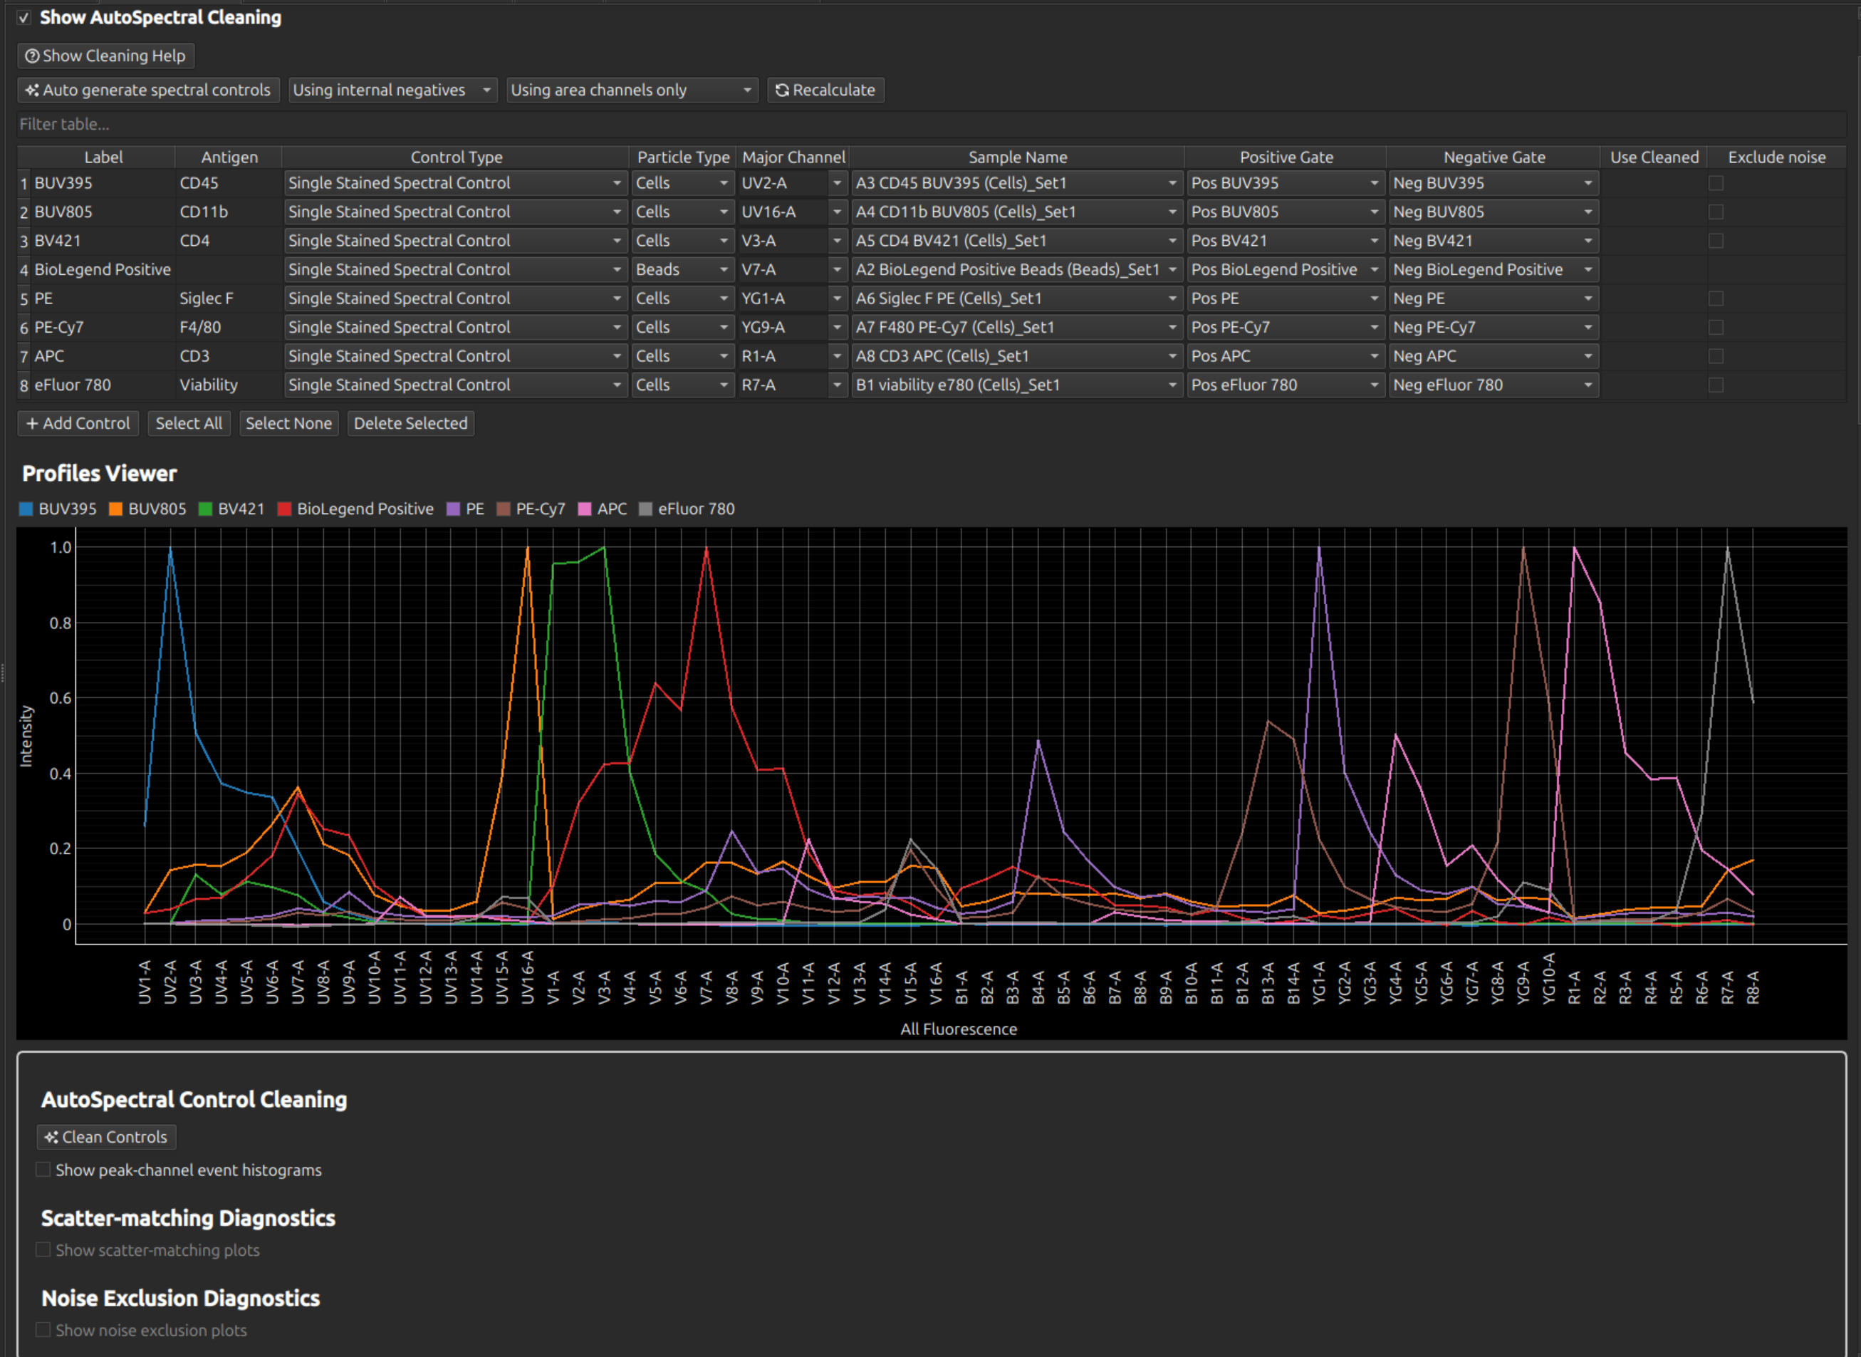This screenshot has width=1861, height=1357.
Task: Click the blue BUV395 legend swatch
Action: point(26,509)
